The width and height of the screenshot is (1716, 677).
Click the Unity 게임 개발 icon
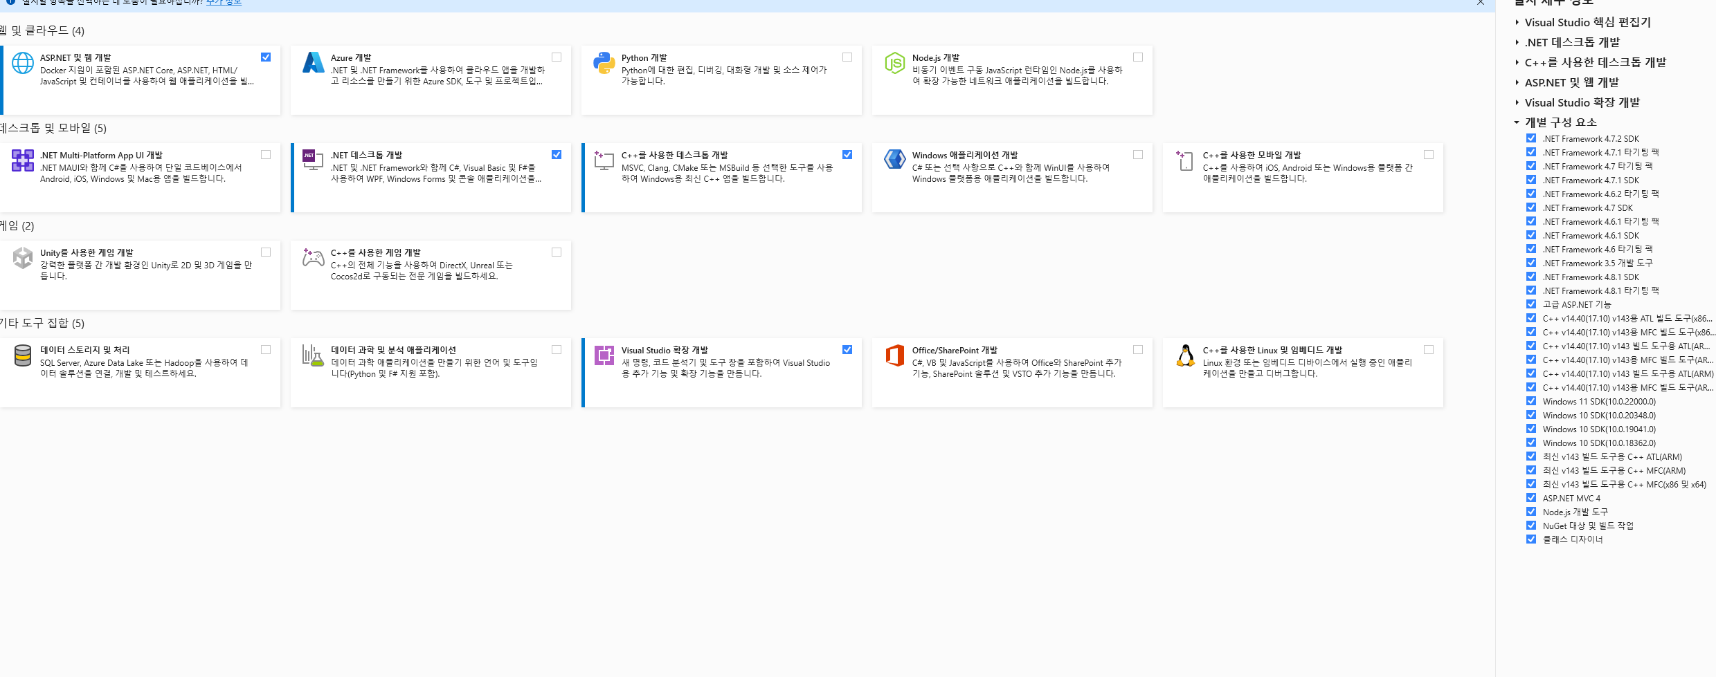(x=23, y=257)
